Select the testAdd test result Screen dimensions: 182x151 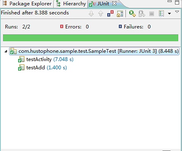43,68
